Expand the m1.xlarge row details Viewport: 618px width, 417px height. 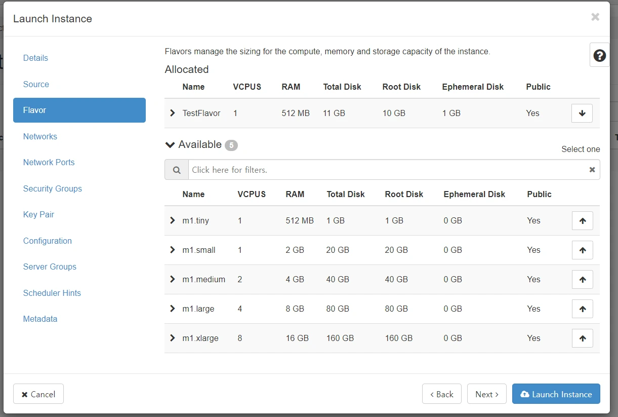tap(173, 338)
